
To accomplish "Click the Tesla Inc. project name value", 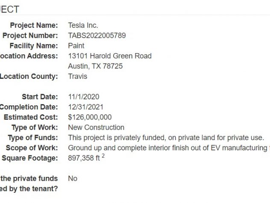I will 83,25.
